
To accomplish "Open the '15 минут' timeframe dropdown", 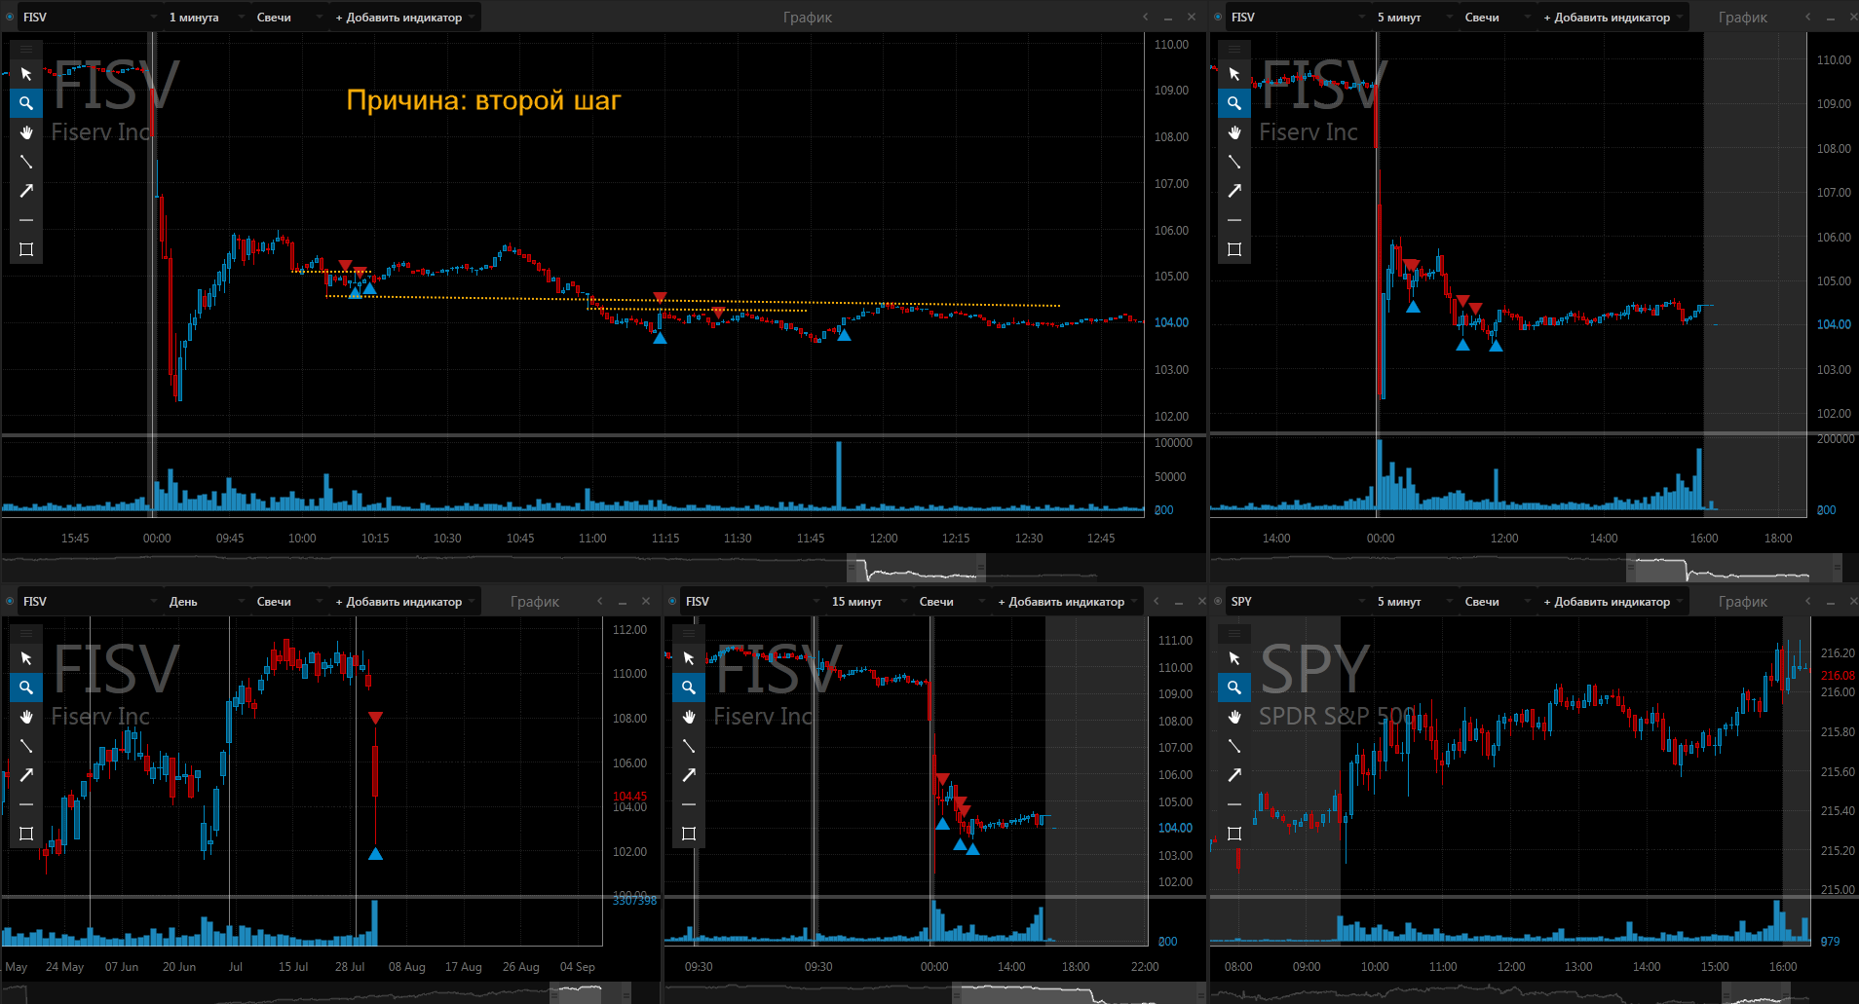I will click(x=868, y=602).
